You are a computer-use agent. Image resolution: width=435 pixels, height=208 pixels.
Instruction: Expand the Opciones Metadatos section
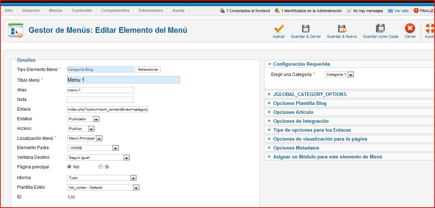[296, 148]
